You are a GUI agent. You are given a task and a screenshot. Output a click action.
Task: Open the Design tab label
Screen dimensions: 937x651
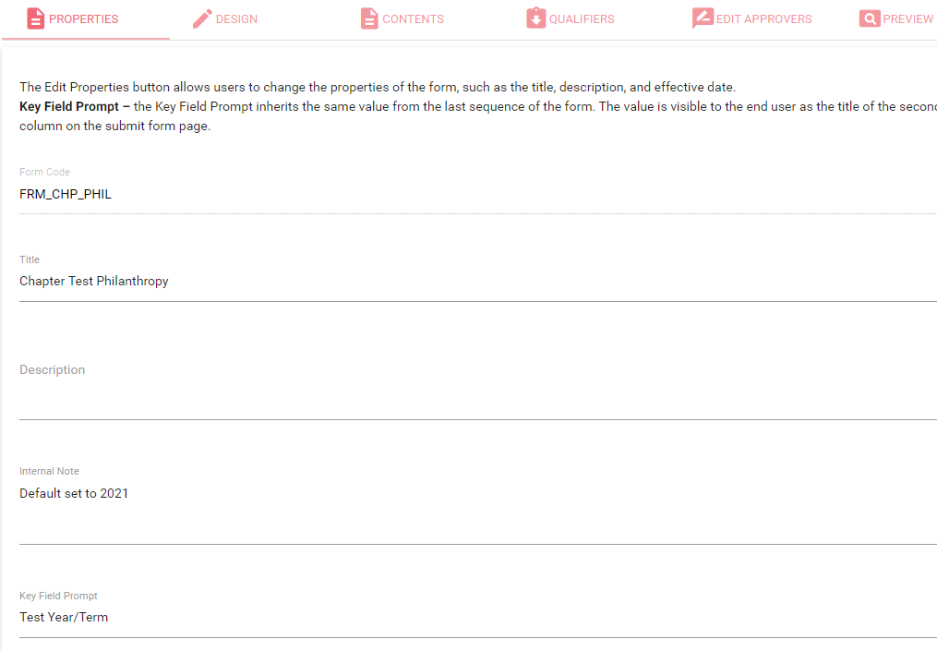[236, 19]
